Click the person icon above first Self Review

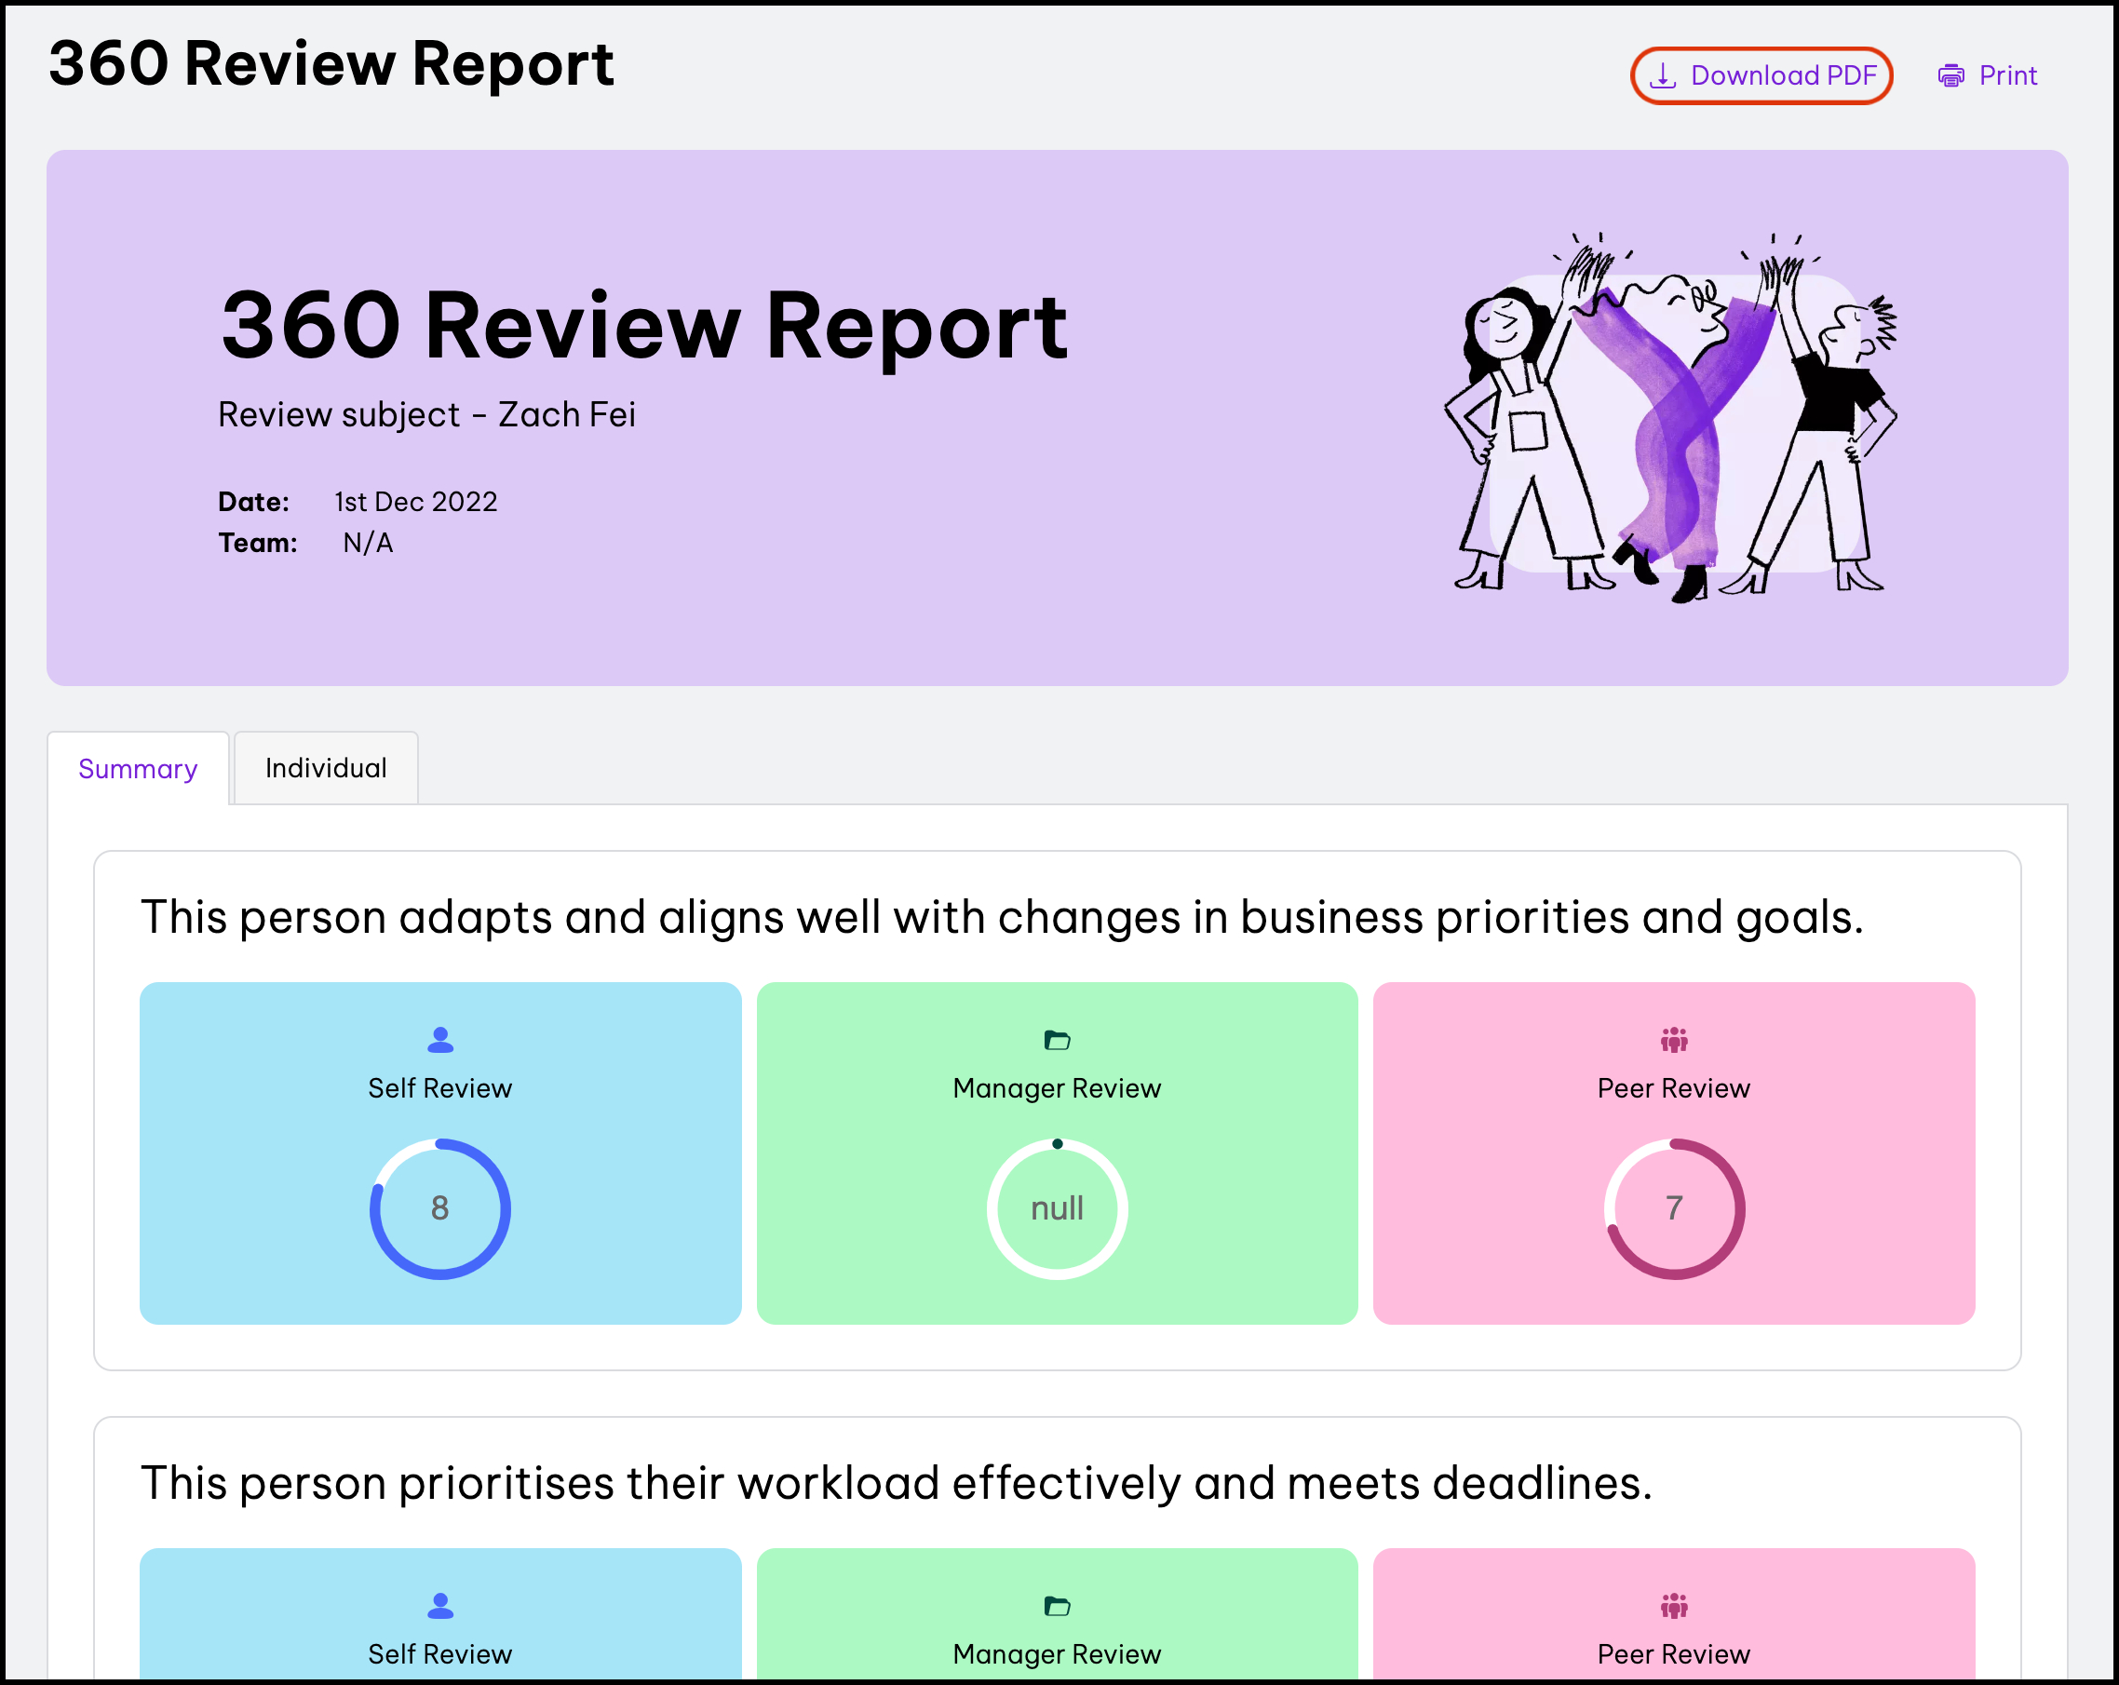[440, 1040]
